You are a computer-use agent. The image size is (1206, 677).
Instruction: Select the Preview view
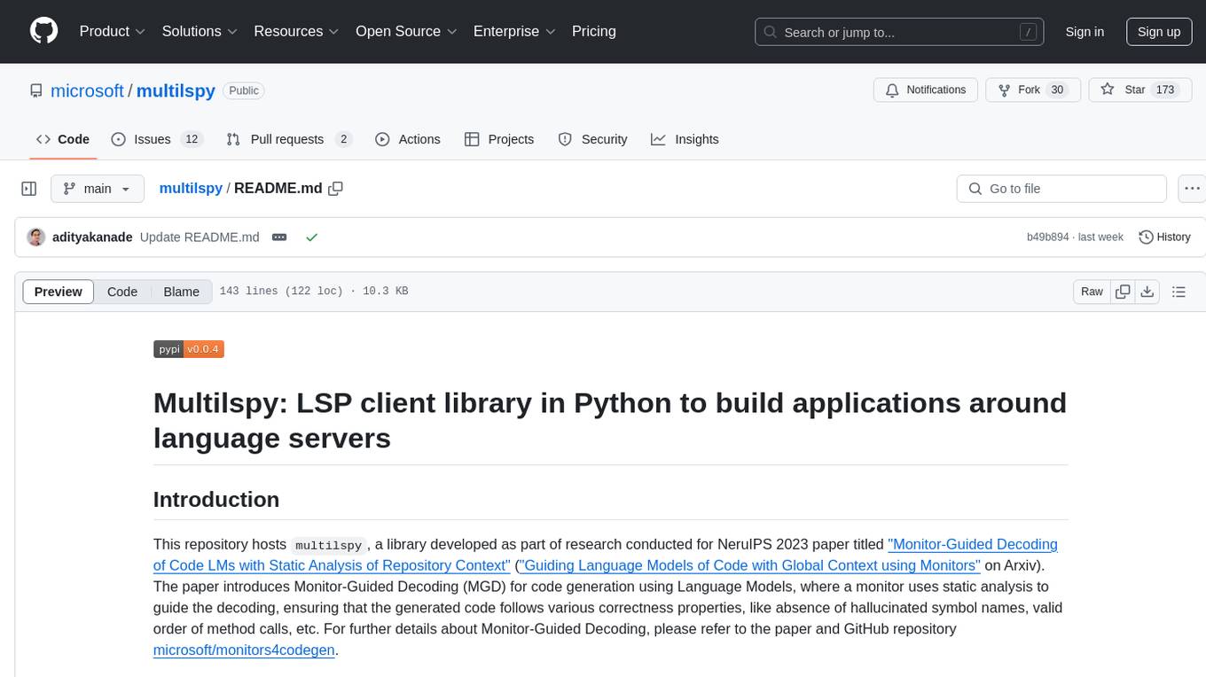(59, 292)
